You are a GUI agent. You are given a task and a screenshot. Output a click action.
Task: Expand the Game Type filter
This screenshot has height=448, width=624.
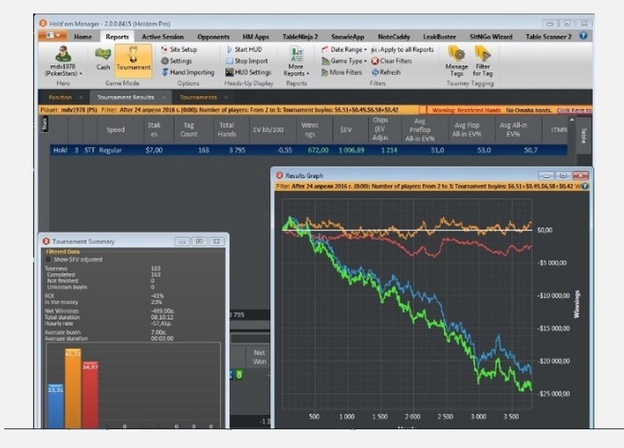pos(344,61)
